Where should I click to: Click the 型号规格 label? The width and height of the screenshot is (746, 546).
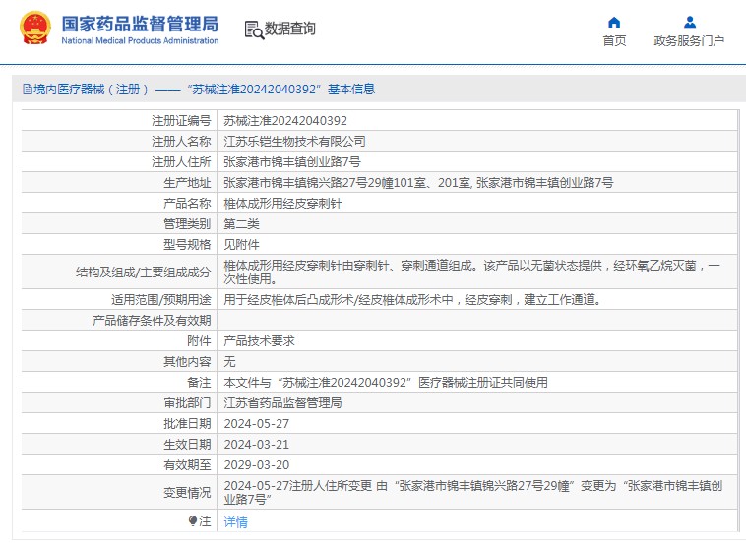[x=187, y=244]
